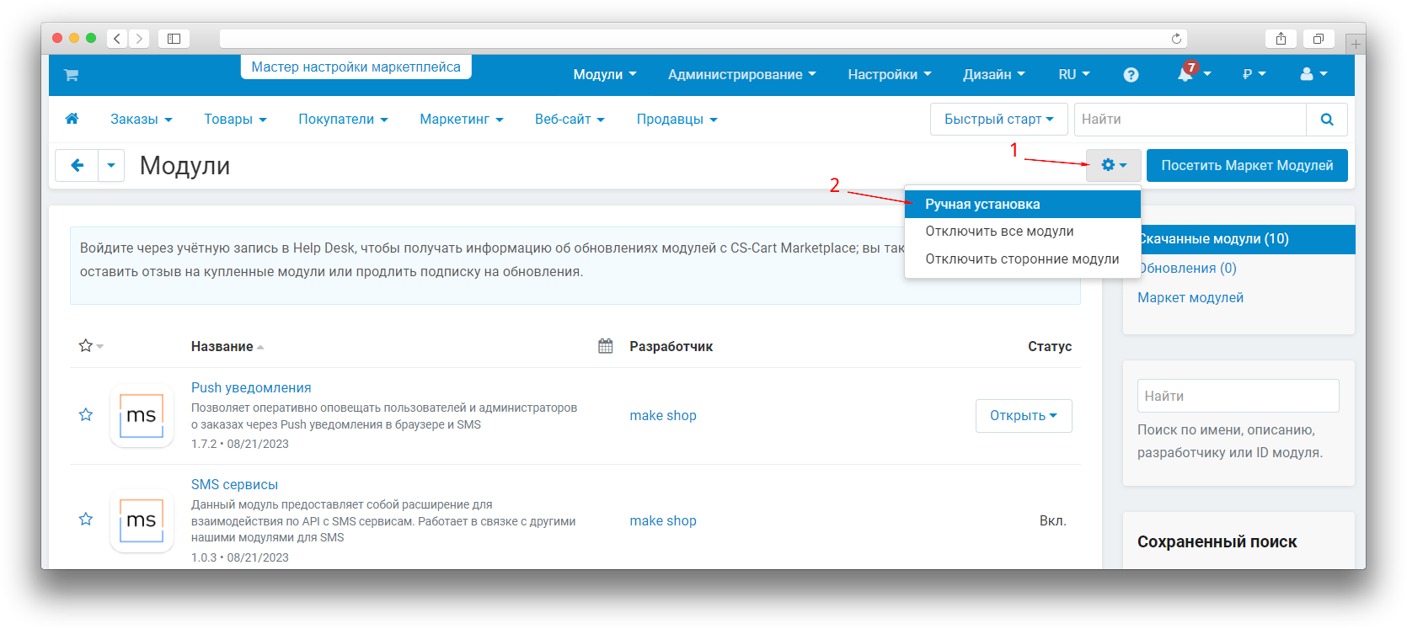Click the calendar icon in table header
This screenshot has width=1407, height=629.
[x=605, y=346]
